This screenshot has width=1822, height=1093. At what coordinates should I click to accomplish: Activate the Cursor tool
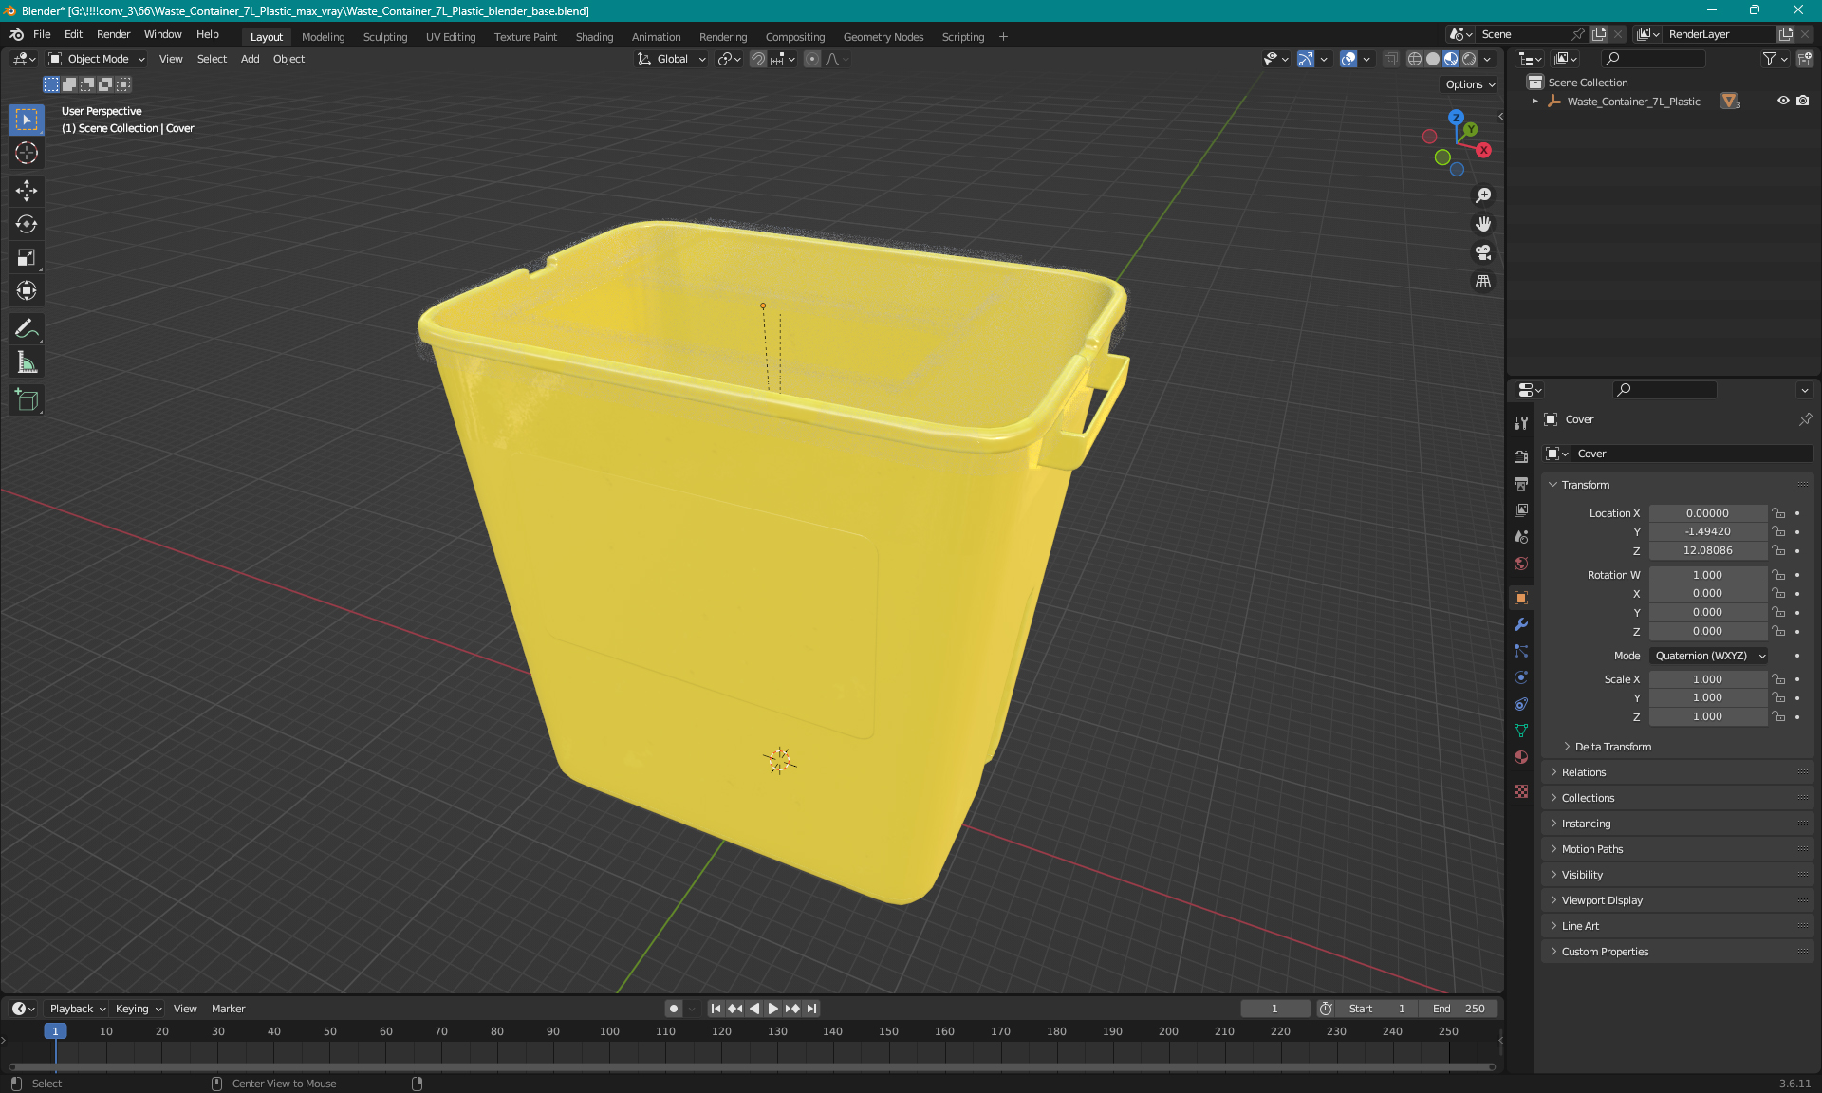[27, 153]
